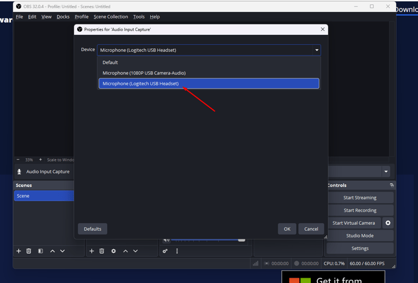
Task: Add a new scene with plus icon
Action: (x=19, y=251)
